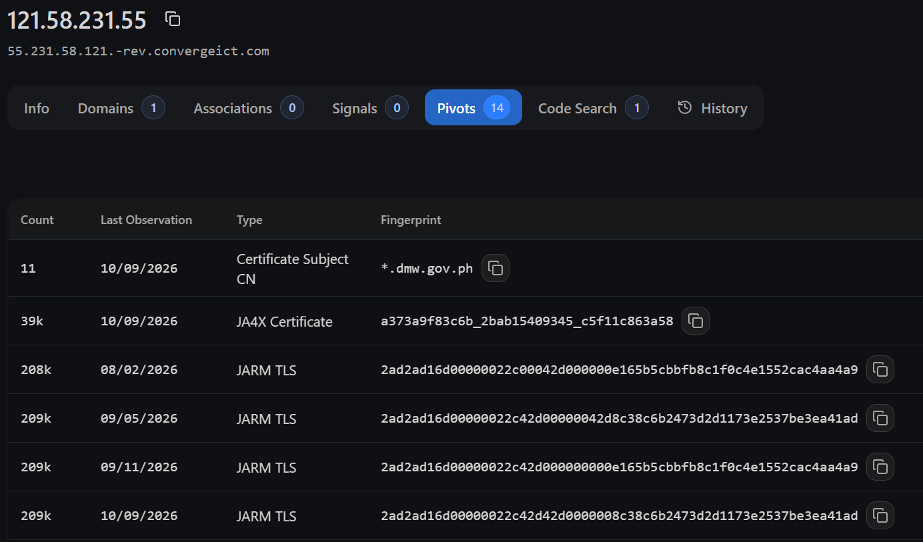Image resolution: width=923 pixels, height=542 pixels.
Task: Copy the IP address 121.58.231.55
Action: tap(173, 19)
